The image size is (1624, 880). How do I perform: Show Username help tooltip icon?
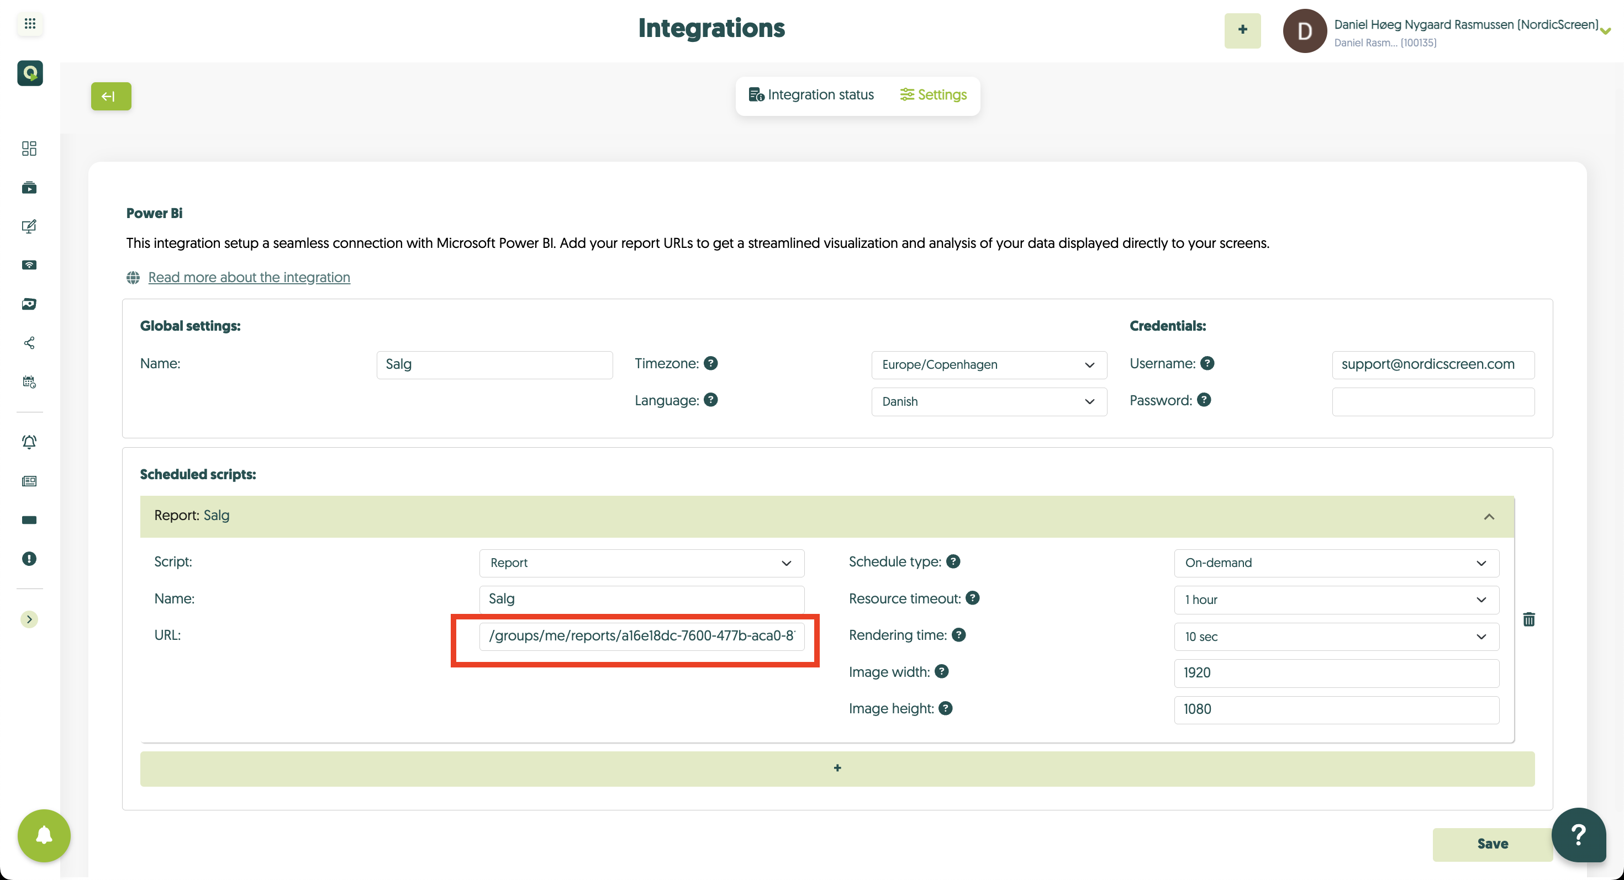coord(1206,363)
